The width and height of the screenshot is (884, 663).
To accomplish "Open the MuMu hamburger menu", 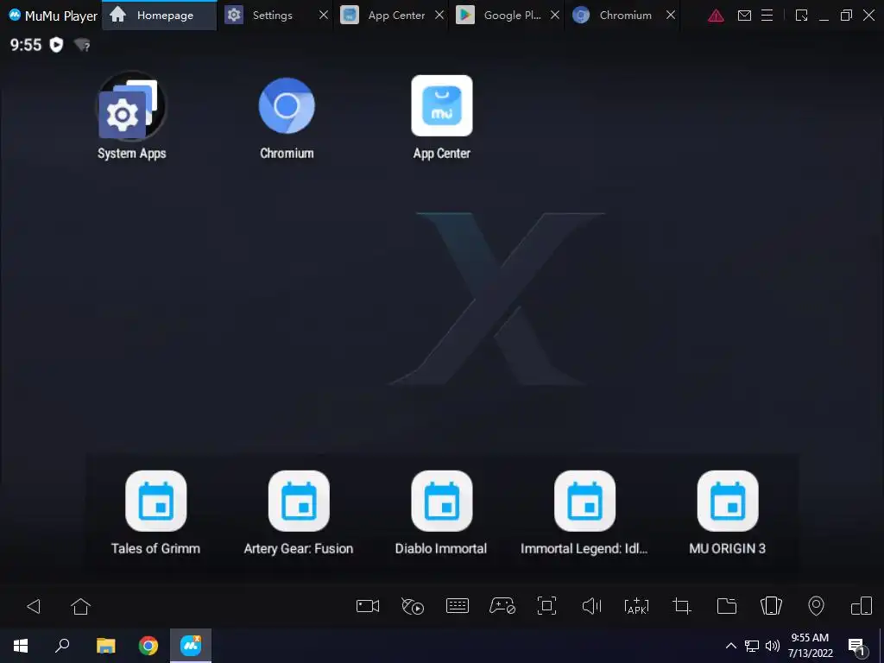I will click(767, 16).
